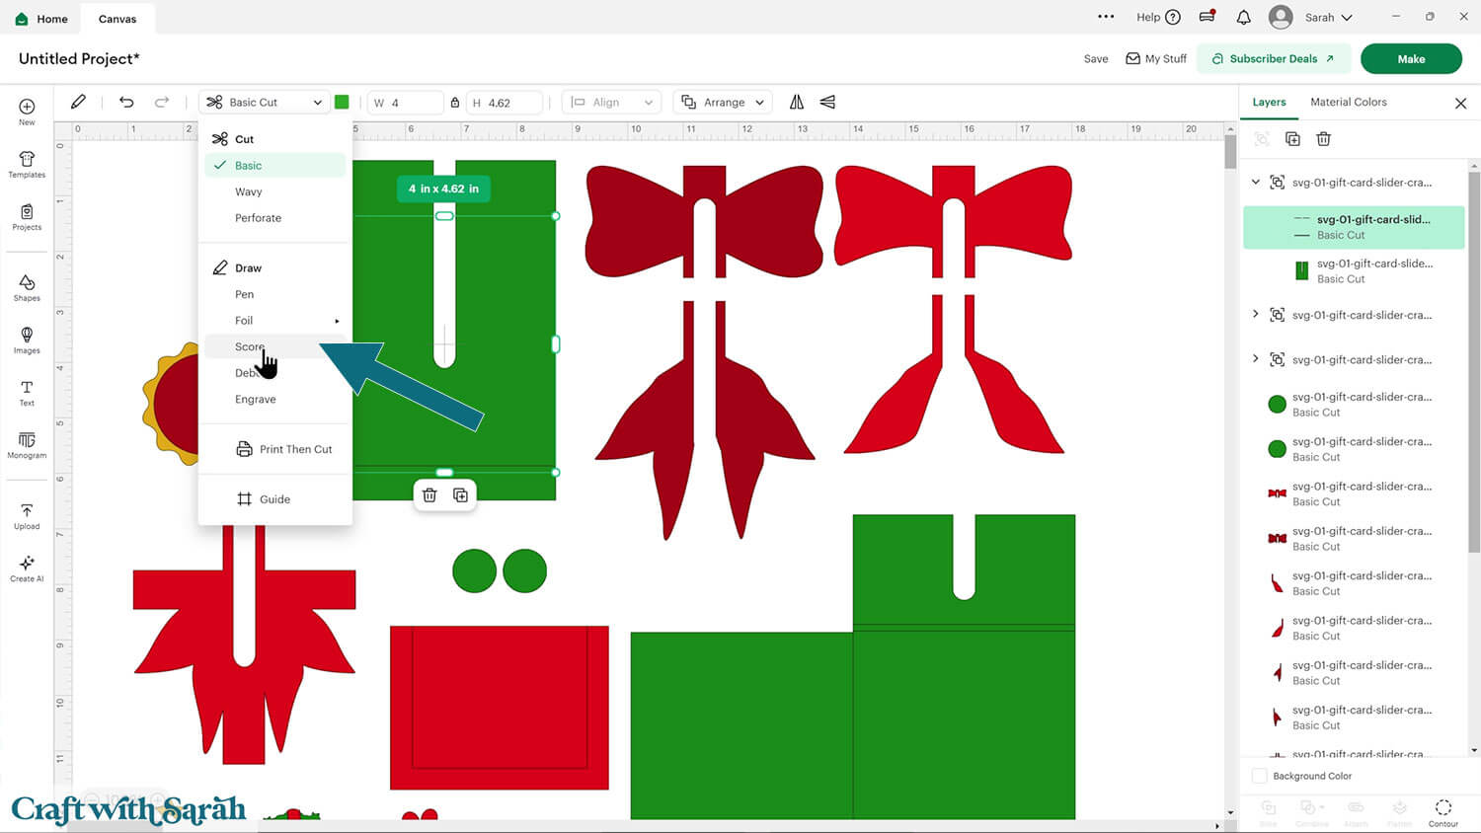Open the Canvas tab
The image size is (1481, 833).
117,19
